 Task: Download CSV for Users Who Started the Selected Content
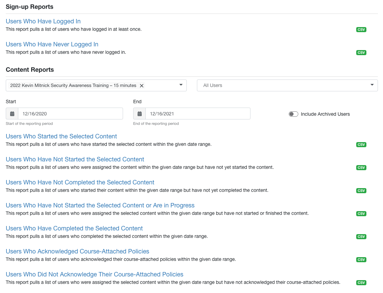pyautogui.click(x=361, y=144)
